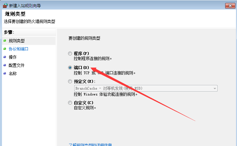Click the green bullet beside 规则类型
The image size is (237, 146).
click(x=5, y=41)
